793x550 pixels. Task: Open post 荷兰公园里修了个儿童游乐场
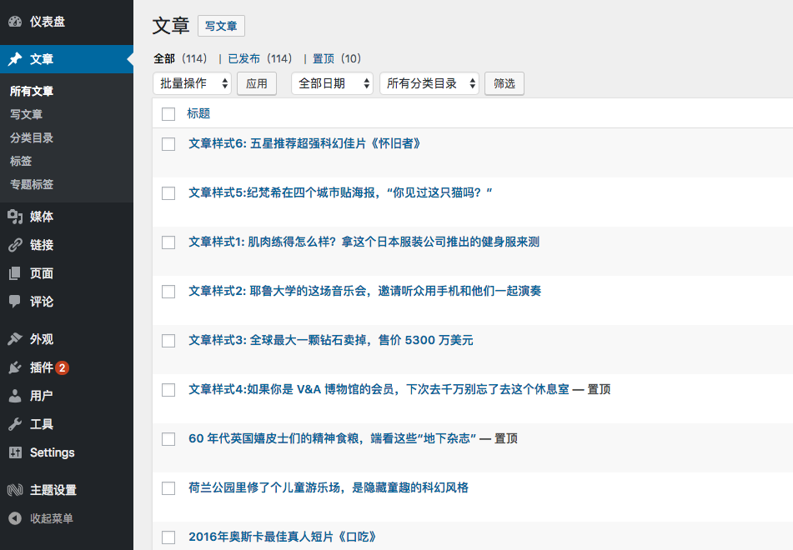click(329, 487)
